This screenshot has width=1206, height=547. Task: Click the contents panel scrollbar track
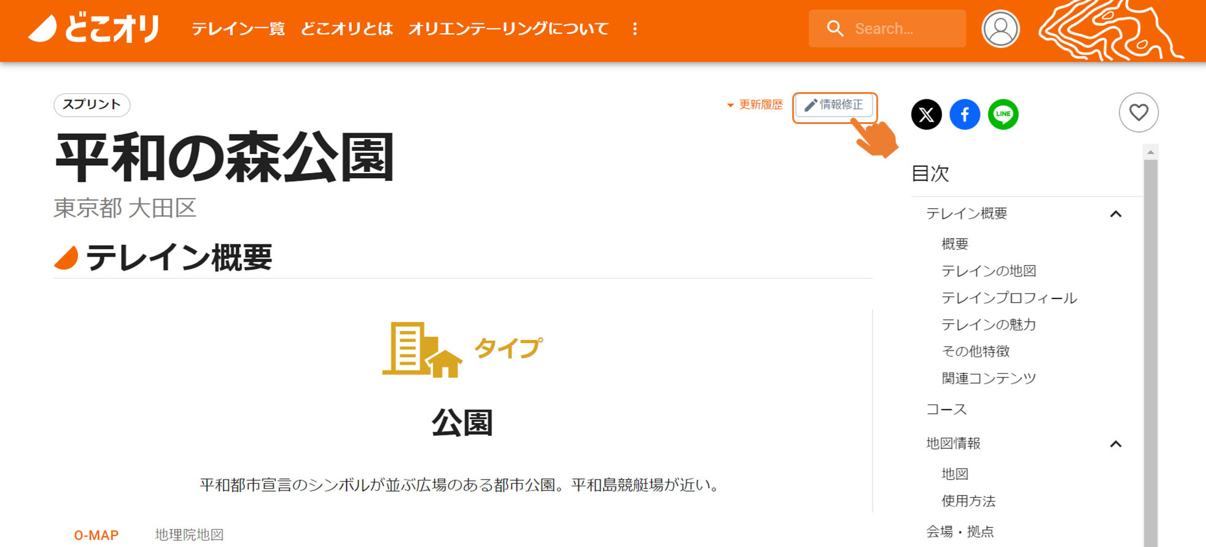[x=1151, y=353]
